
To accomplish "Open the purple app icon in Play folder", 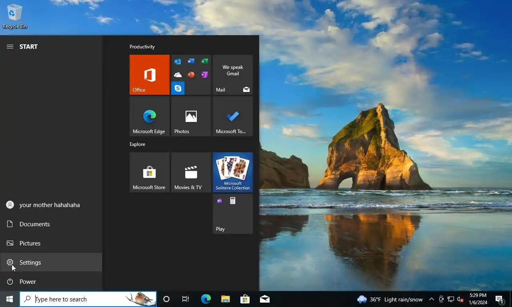I will coord(219,201).
